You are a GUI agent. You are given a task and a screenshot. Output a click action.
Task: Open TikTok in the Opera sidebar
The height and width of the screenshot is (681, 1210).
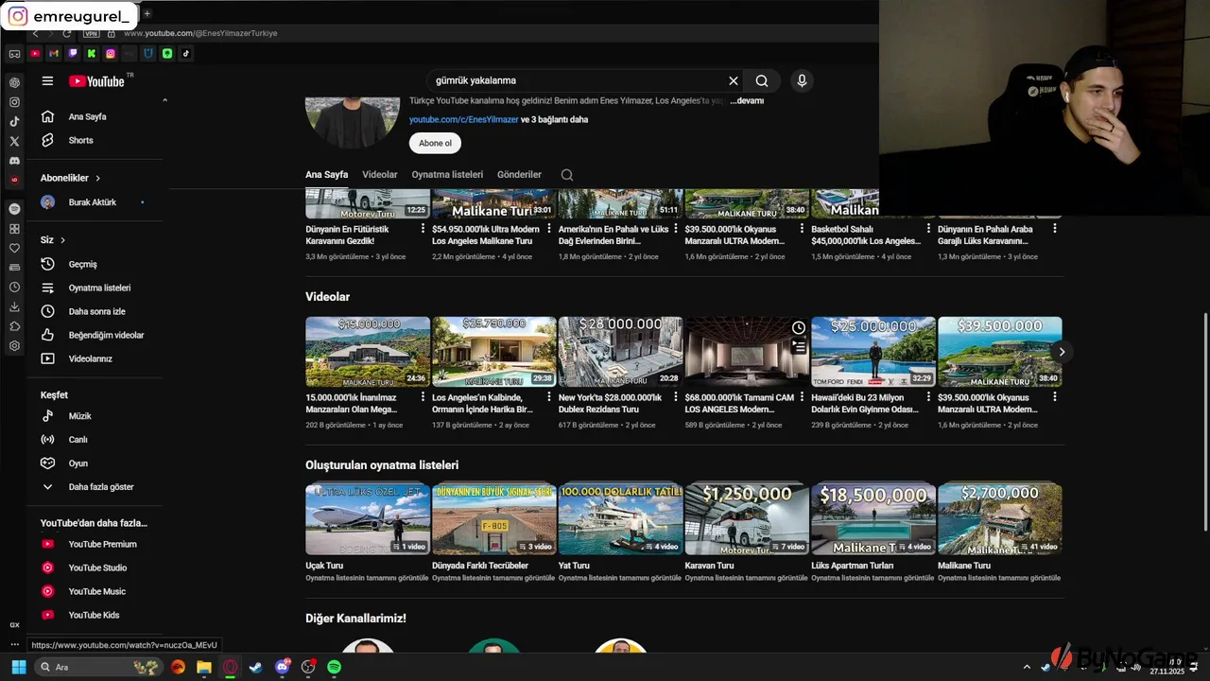tap(14, 121)
